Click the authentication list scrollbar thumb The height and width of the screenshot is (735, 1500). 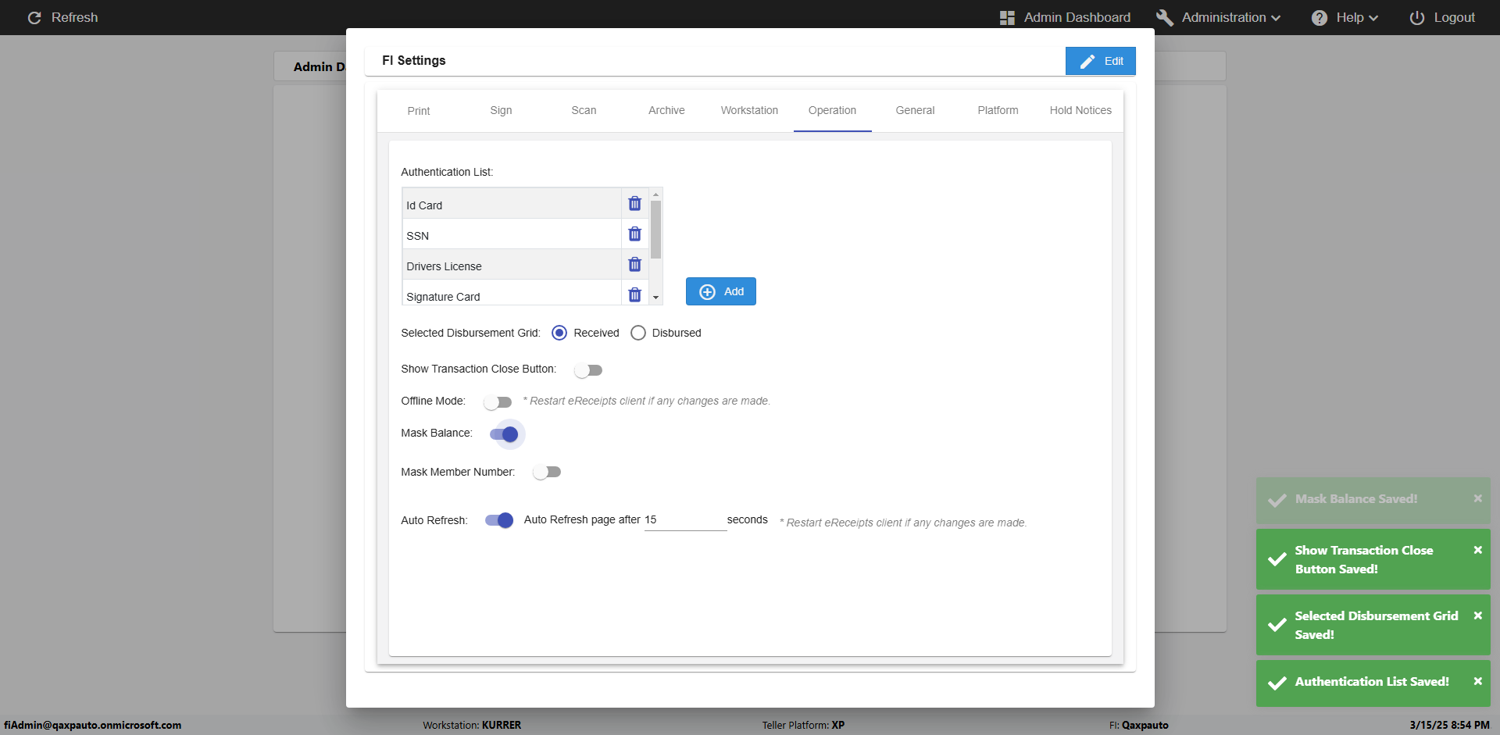tap(655, 230)
